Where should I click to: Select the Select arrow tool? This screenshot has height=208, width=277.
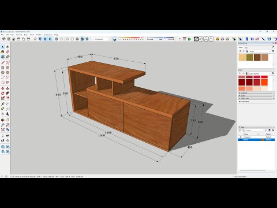click(x=3, y=47)
